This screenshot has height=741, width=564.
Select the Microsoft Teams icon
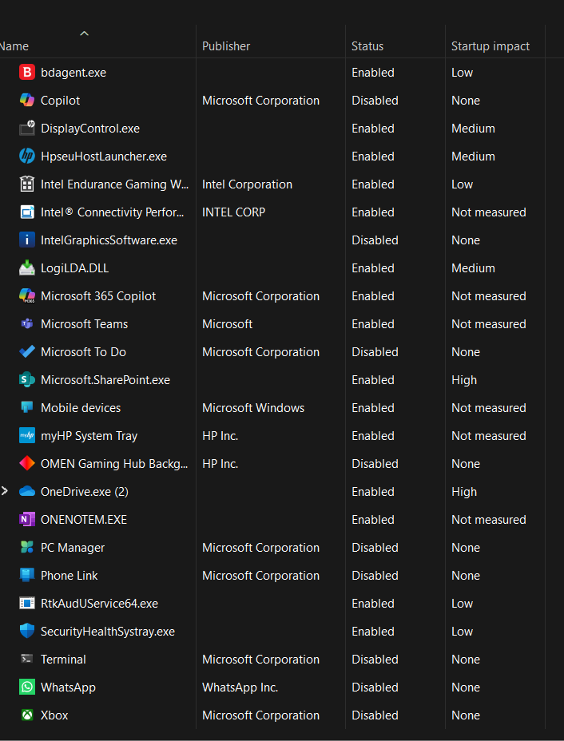pyautogui.click(x=27, y=324)
